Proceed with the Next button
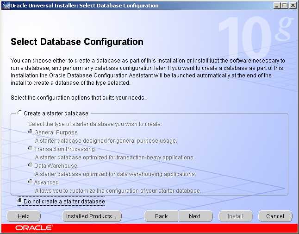This screenshot has height=234, width=299. (x=196, y=216)
